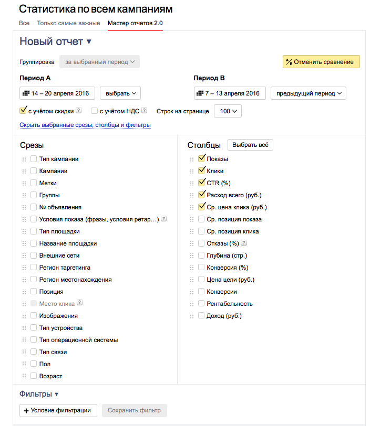Click drag handle next to «Показы» column
Screen dimensions: 370x426
pyautogui.click(x=192, y=159)
